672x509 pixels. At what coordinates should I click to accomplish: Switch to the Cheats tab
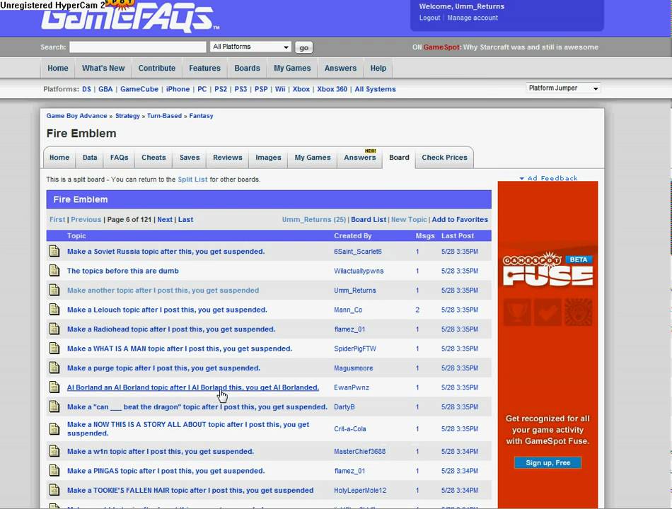[153, 157]
